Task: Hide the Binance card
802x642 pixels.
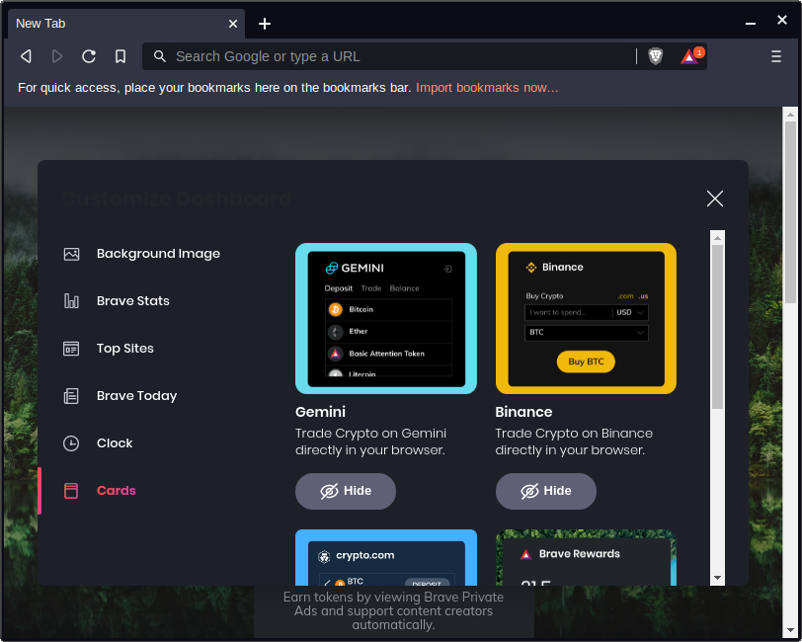Action: [546, 491]
